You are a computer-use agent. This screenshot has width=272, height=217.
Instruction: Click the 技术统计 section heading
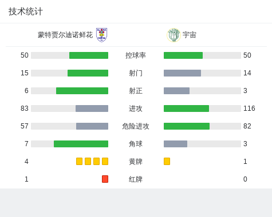(25, 11)
